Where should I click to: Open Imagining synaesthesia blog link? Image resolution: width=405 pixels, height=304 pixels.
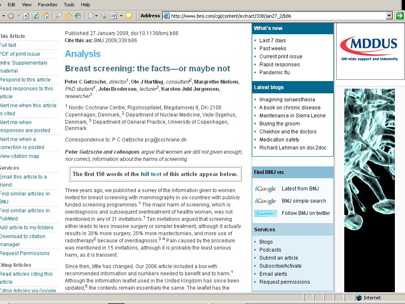[x=287, y=100]
